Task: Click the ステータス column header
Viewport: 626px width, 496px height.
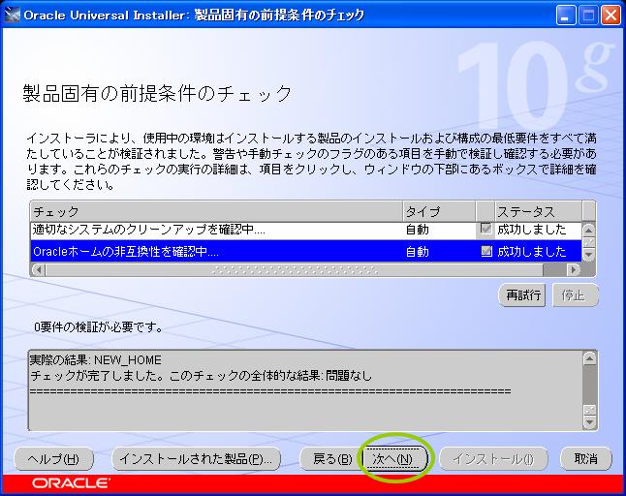Action: [x=538, y=211]
